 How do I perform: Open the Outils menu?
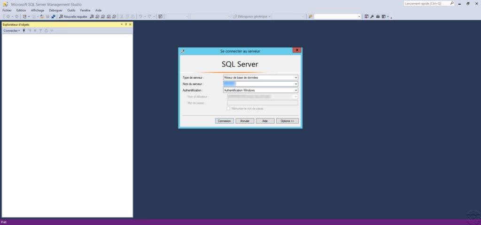(x=71, y=10)
